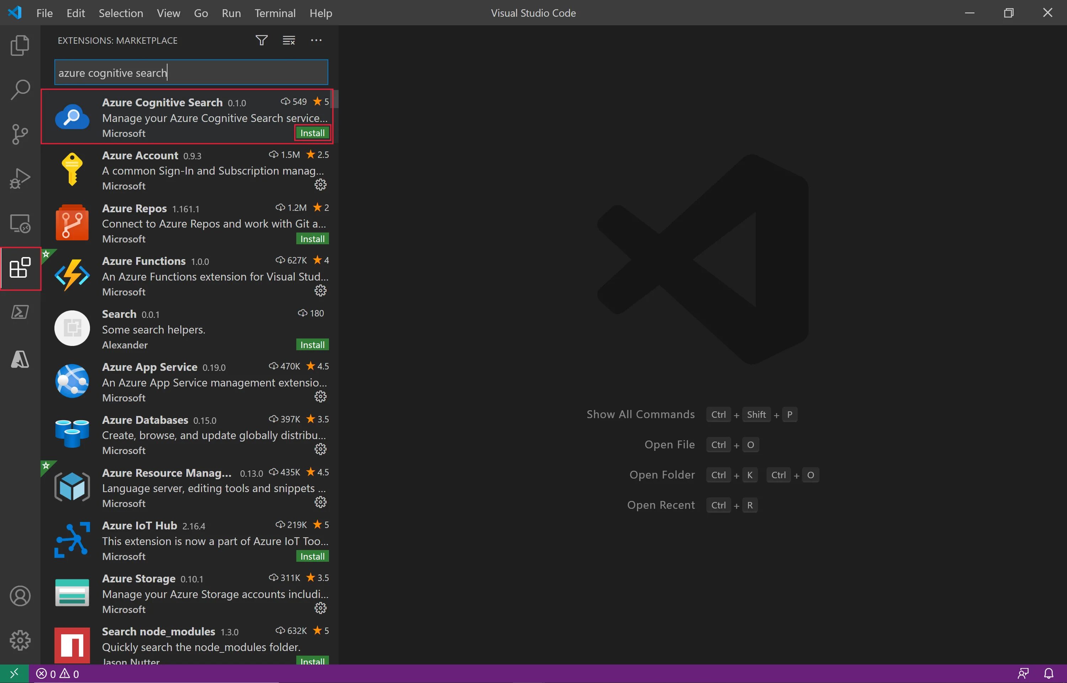Open the Azure view in activity bar
The width and height of the screenshot is (1067, 683).
coord(20,359)
